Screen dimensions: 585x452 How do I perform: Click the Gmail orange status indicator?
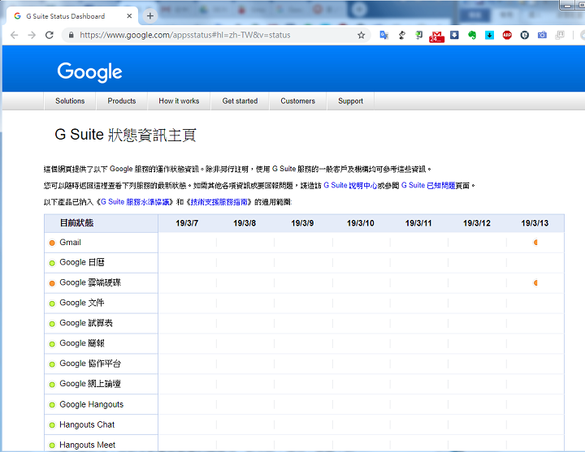pos(52,243)
